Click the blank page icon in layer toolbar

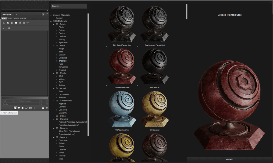pyautogui.click(x=22, y=108)
